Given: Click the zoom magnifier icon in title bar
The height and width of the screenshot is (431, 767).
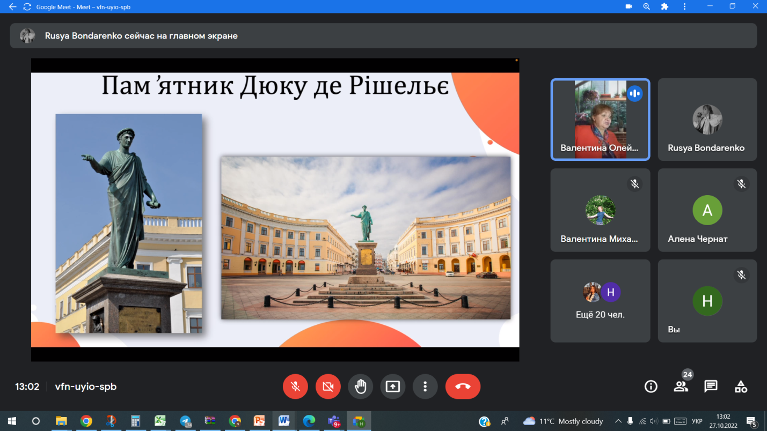Looking at the screenshot, I should (646, 7).
